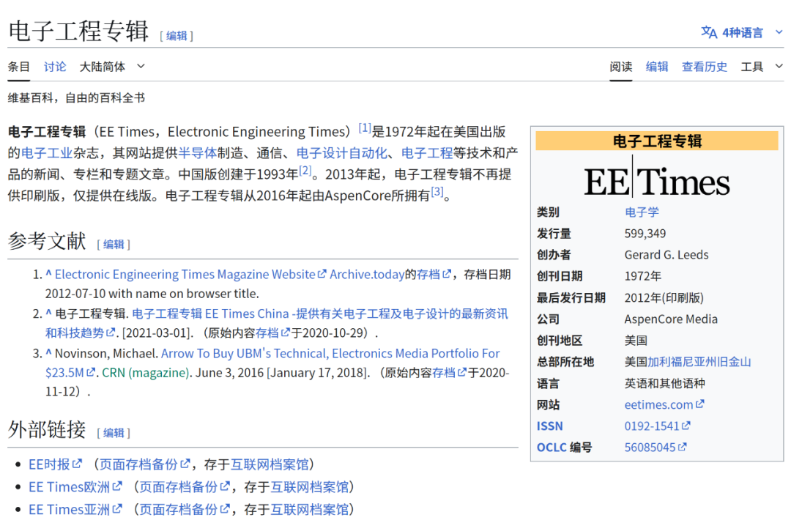Screen dimensions: 791x523
Task: Jump to citation [3] superscript
Action: [437, 192]
